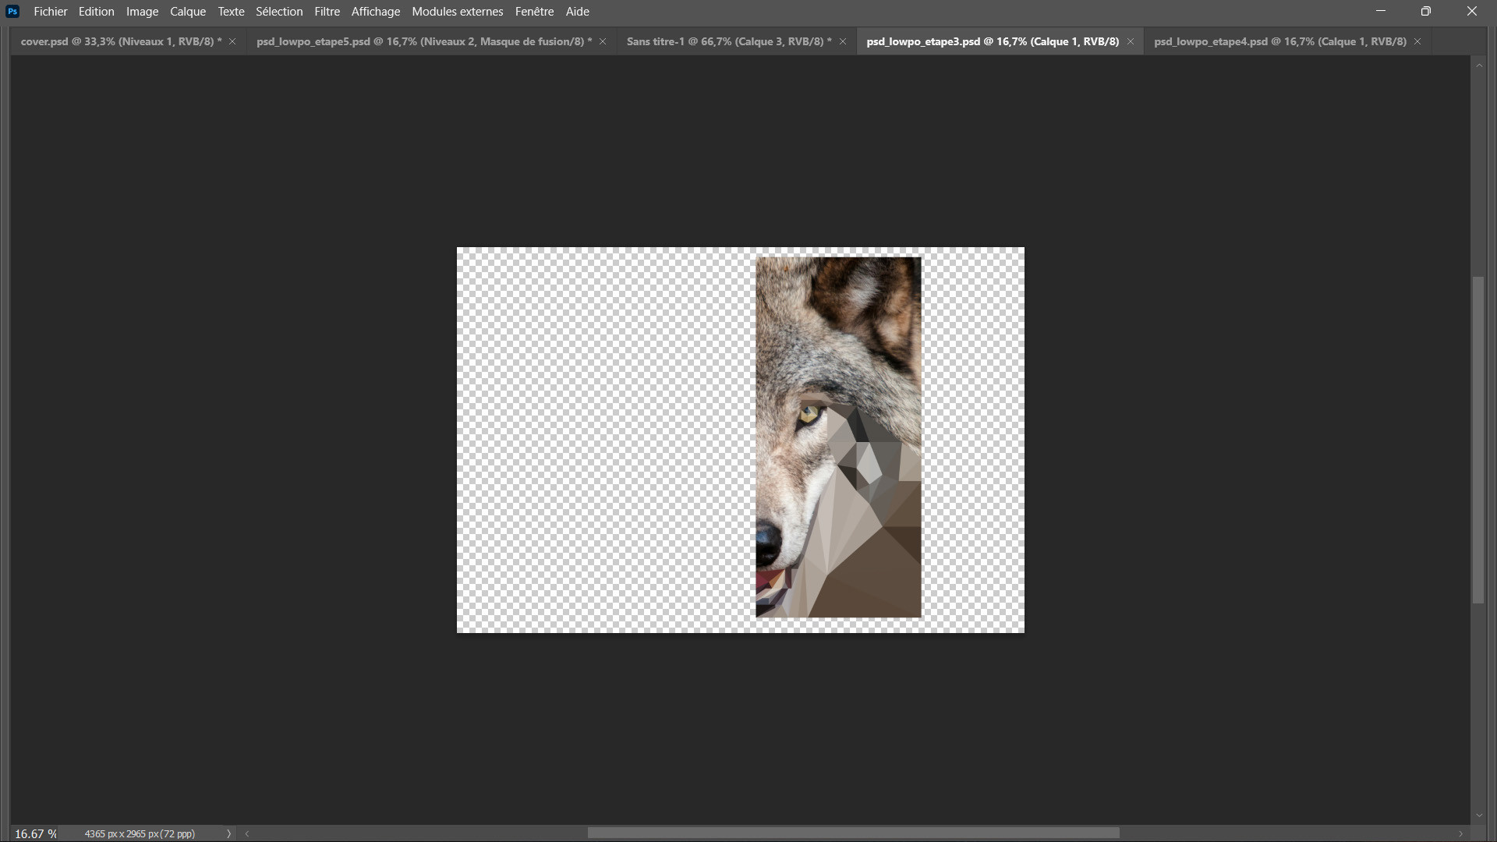Restore down the Photoshop window
This screenshot has height=842, width=1497.
point(1426,12)
